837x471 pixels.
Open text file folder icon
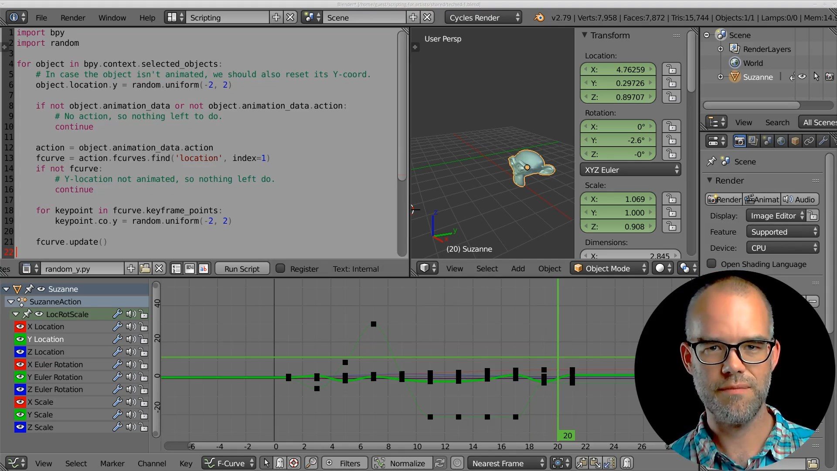[x=145, y=269]
